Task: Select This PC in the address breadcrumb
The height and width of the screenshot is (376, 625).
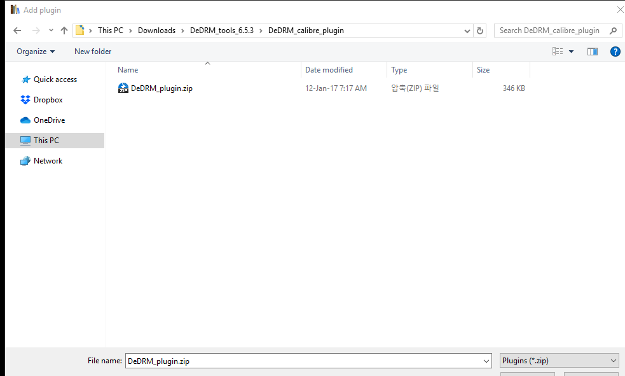Action: (111, 31)
